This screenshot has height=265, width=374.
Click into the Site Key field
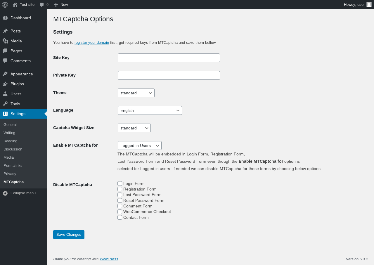[169, 58]
